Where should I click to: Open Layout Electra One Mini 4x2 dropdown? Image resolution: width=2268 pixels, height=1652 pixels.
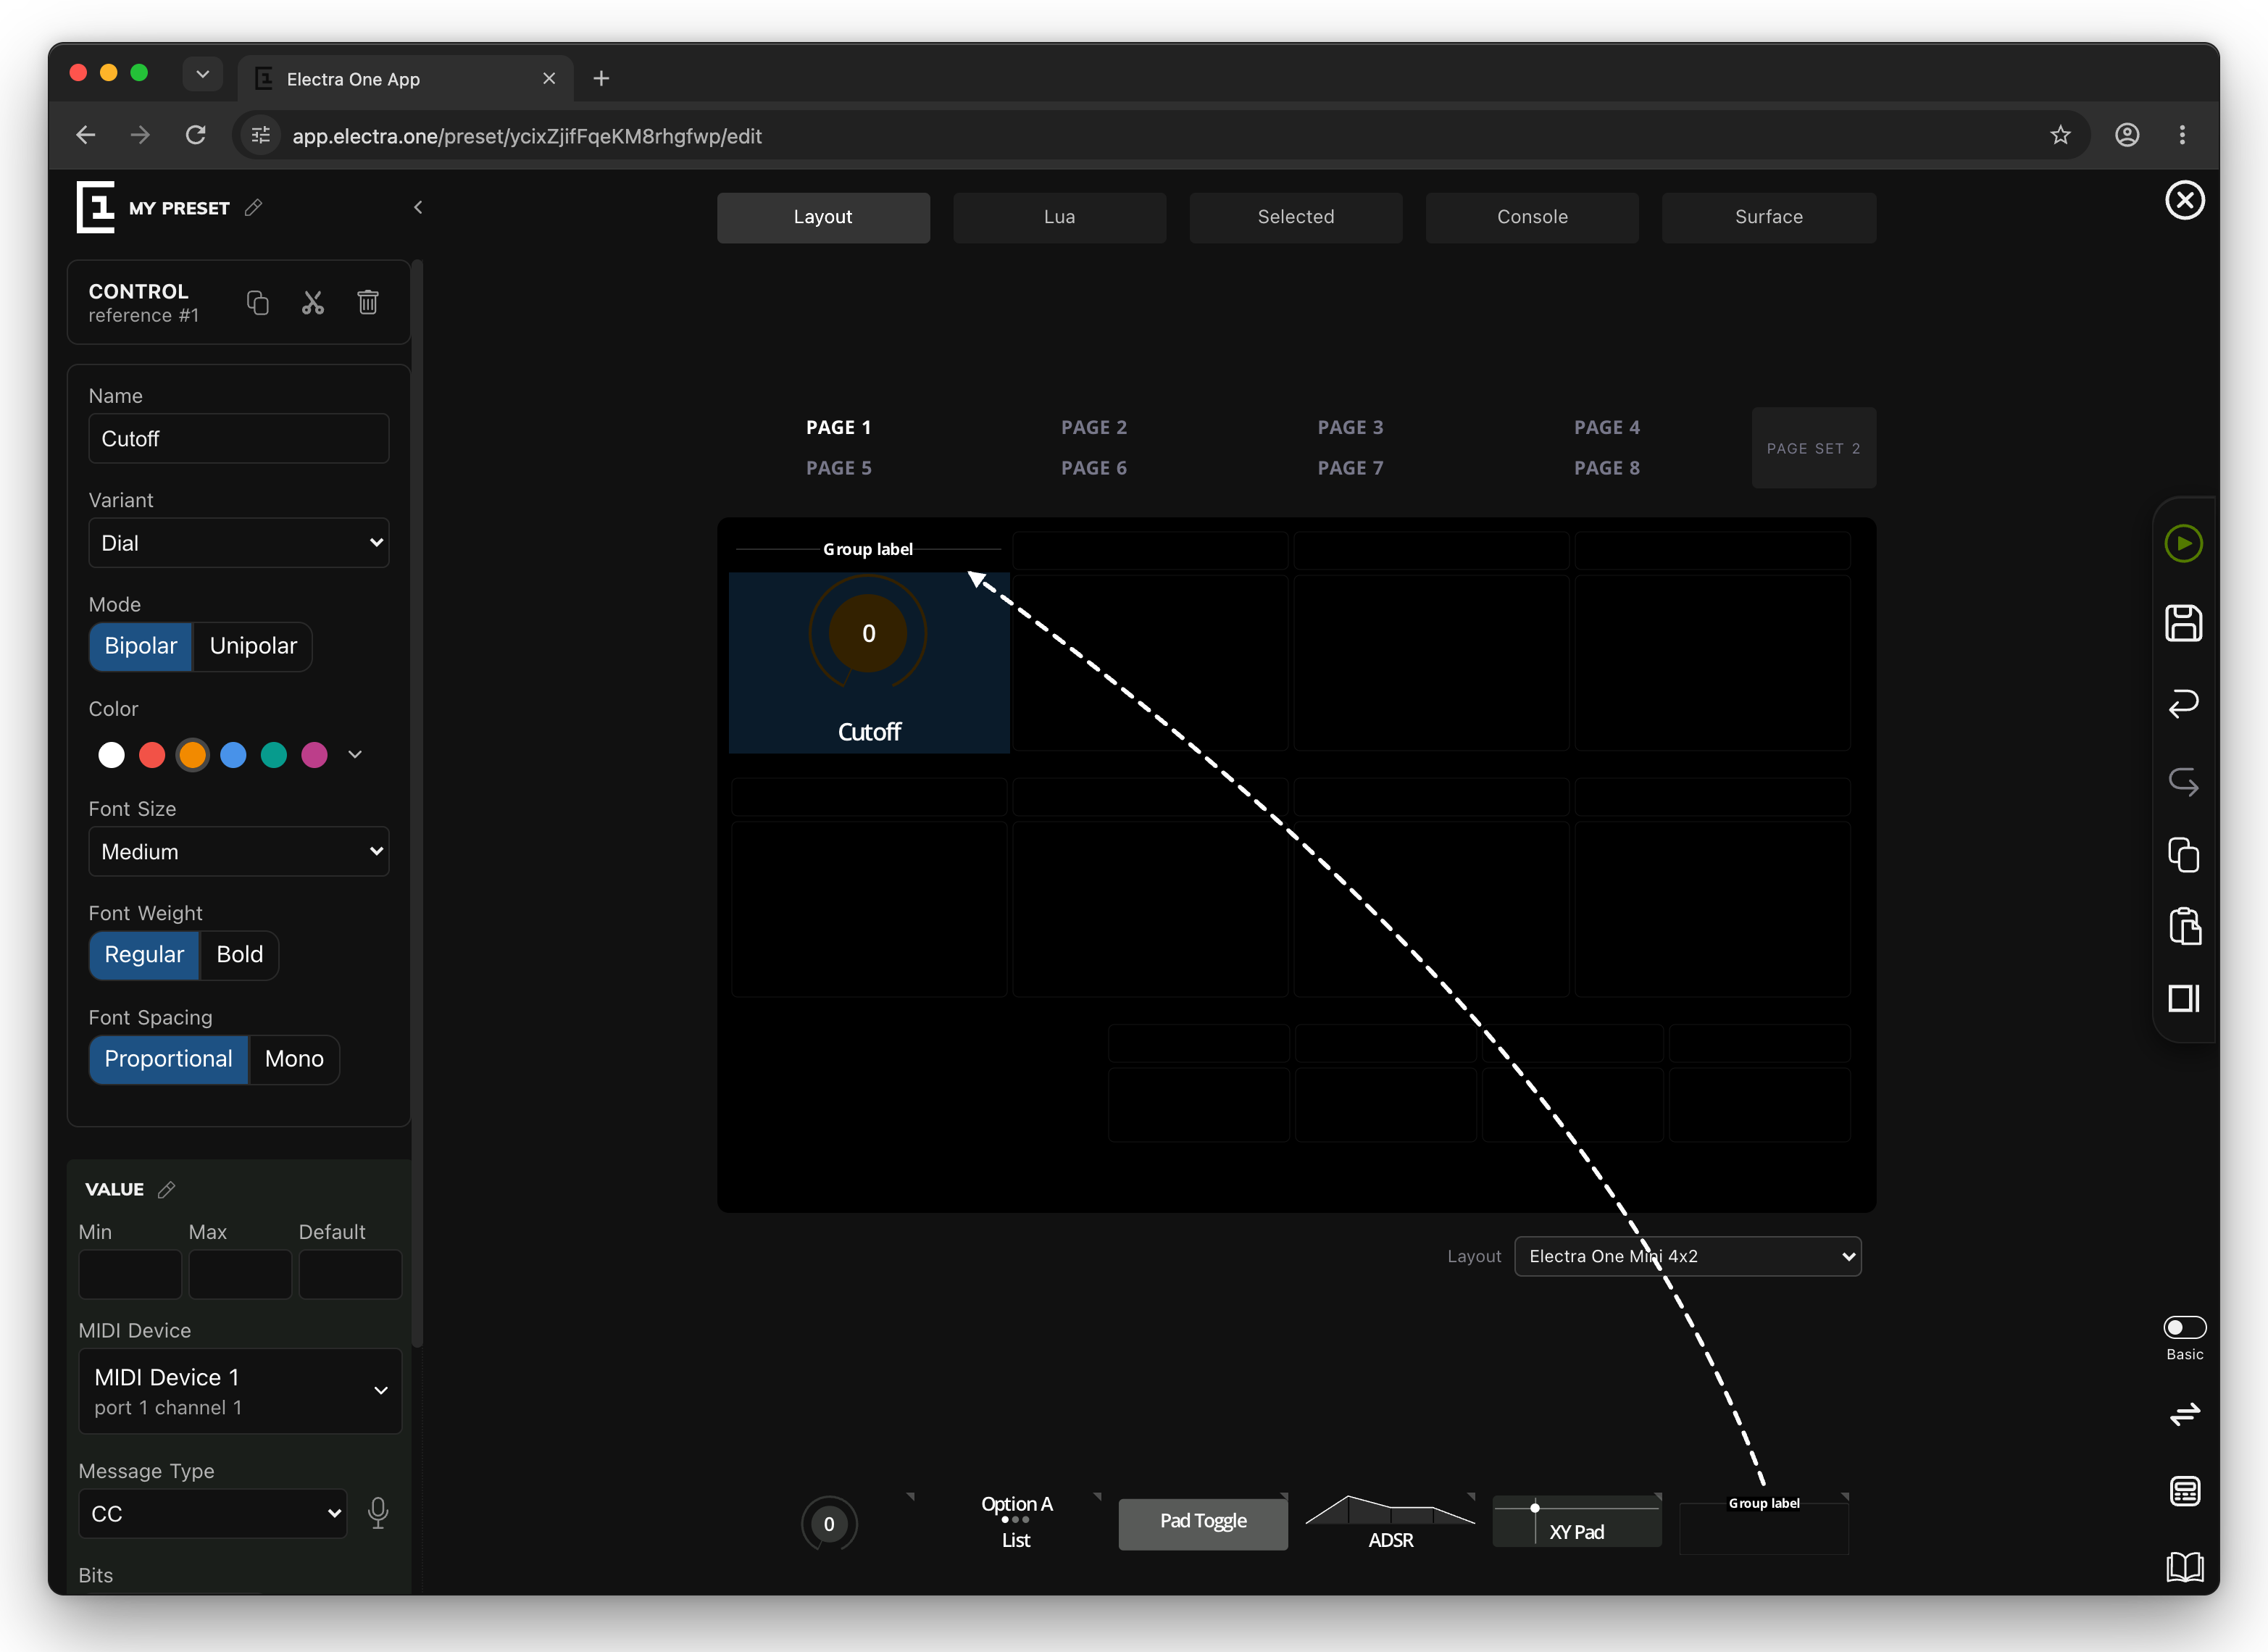click(1688, 1257)
